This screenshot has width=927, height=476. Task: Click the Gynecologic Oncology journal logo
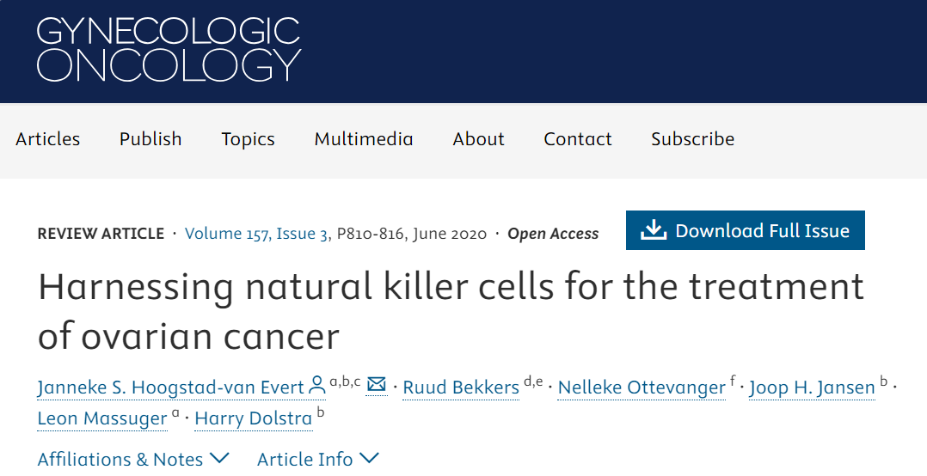click(169, 49)
